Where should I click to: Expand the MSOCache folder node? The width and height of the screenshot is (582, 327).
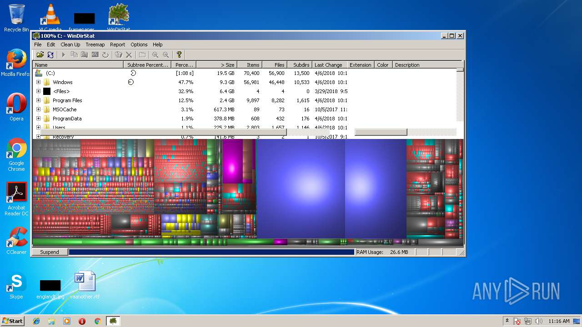[38, 109]
